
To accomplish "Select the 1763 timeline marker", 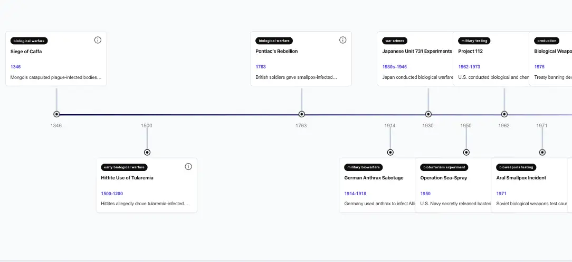I will 302,114.
